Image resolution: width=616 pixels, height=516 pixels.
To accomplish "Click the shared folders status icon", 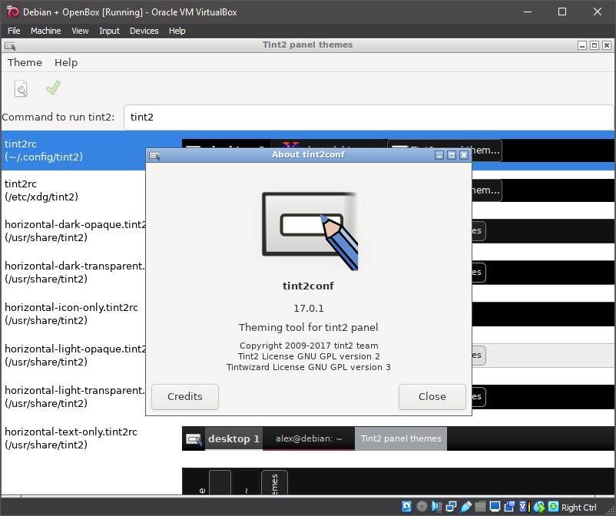I will click(481, 507).
